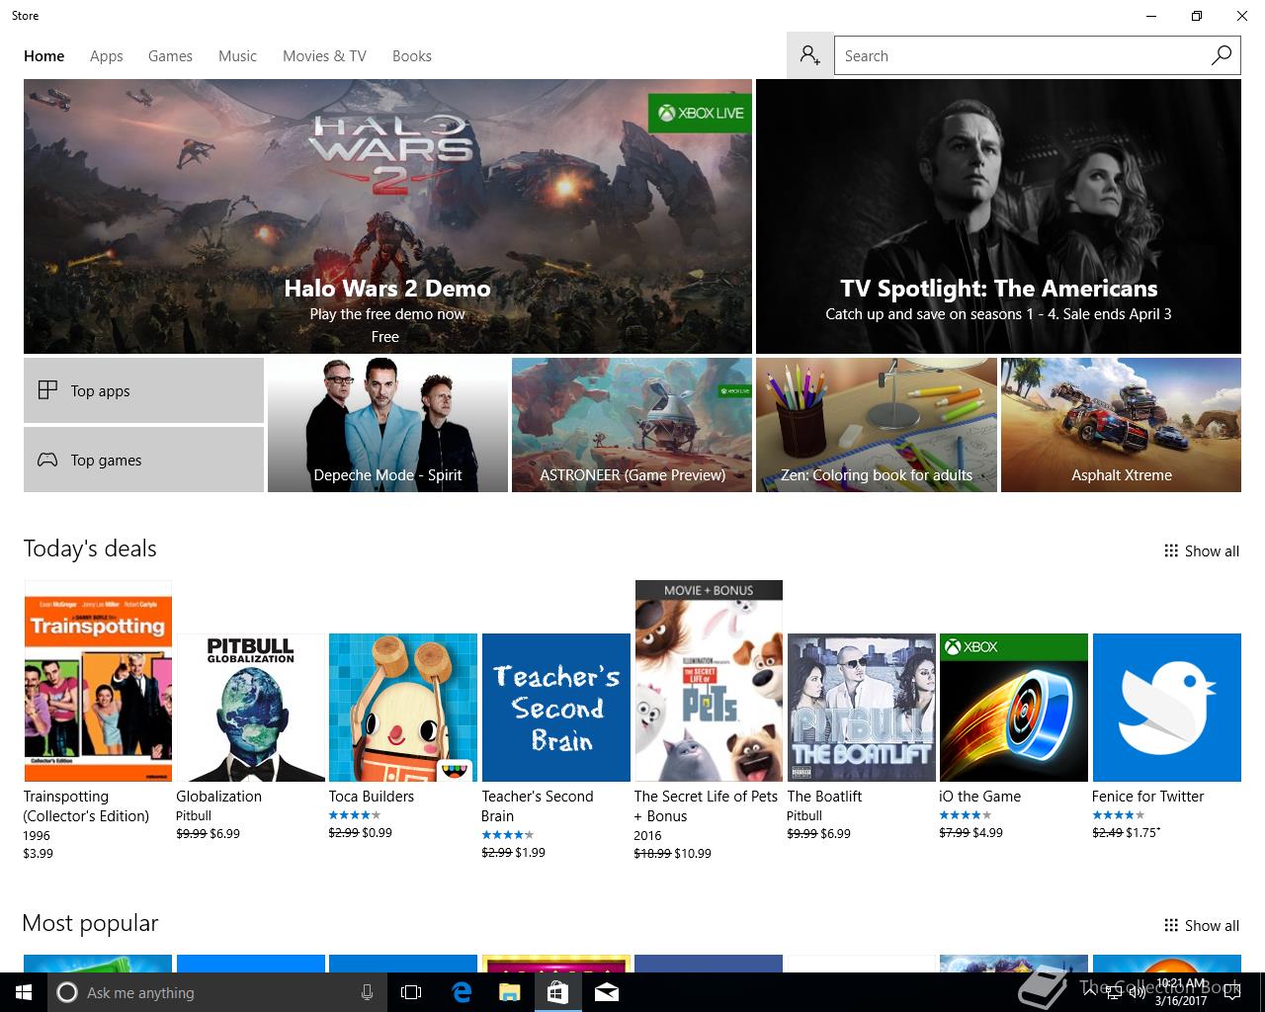Open TV Spotlight: The Americans banner
Screen dimensions: 1265x1012
tap(998, 216)
